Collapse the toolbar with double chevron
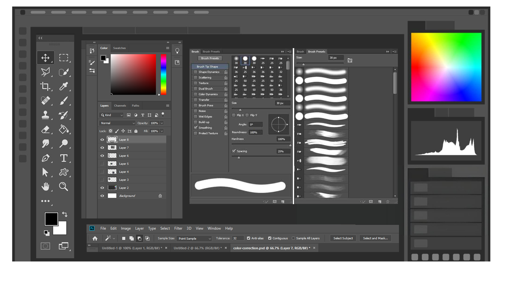Screen dimensions: 519x292 (41, 38)
